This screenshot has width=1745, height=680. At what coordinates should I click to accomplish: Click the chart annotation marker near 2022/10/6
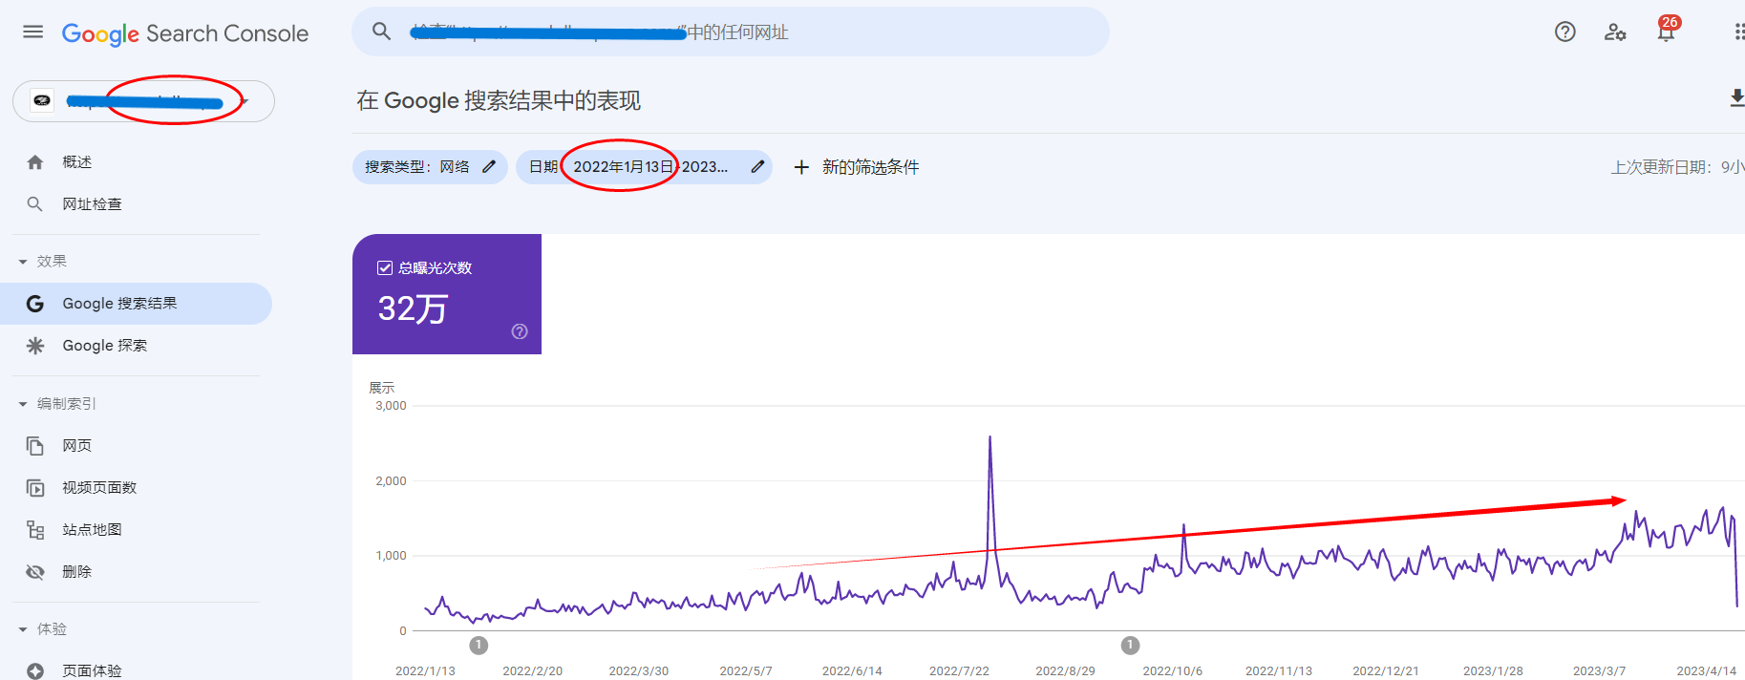[x=1130, y=646]
